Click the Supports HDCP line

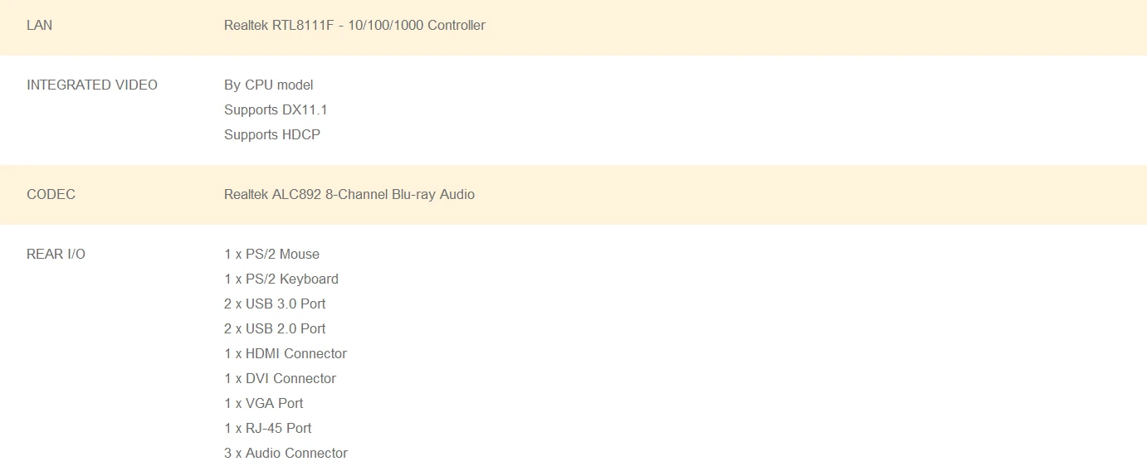272,134
